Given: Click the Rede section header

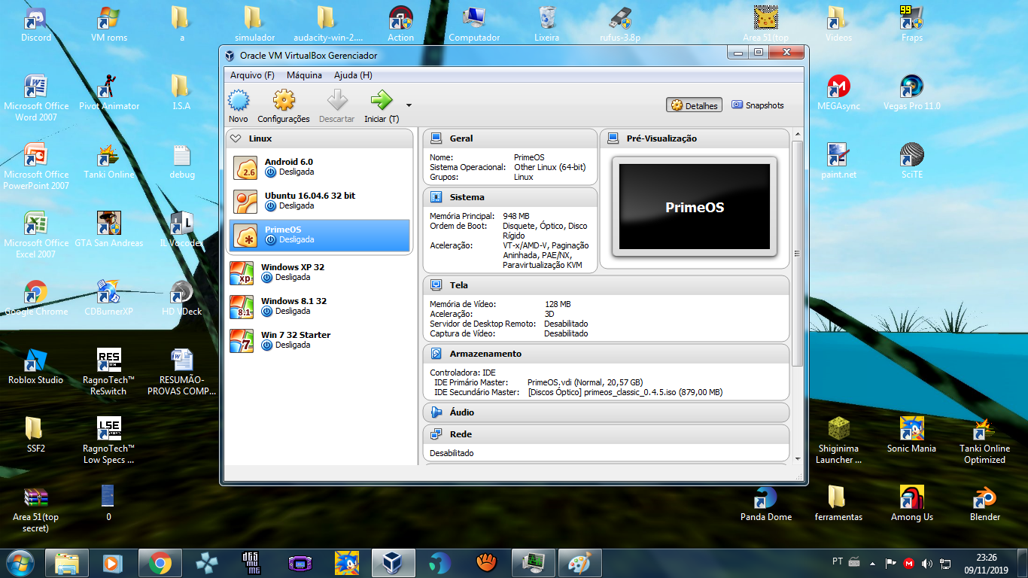Looking at the screenshot, I should (606, 434).
